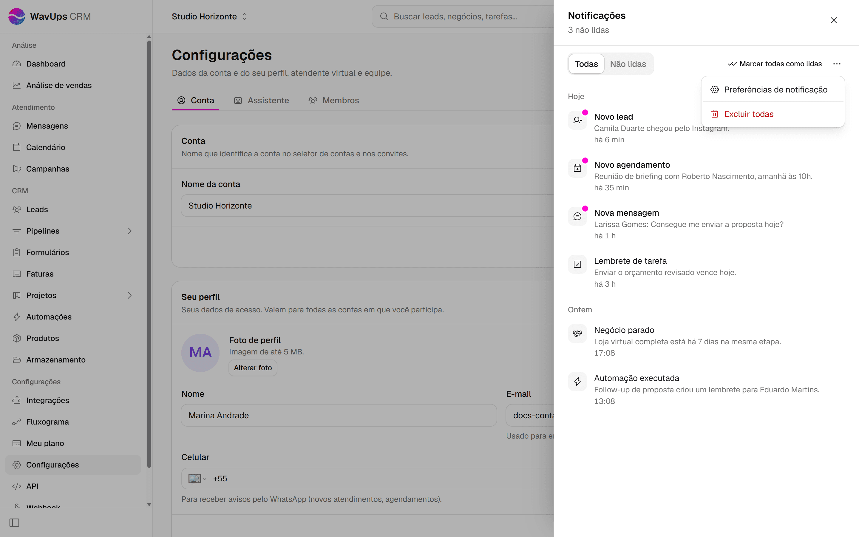Open Campanhas in the sidebar
The width and height of the screenshot is (859, 537).
pyautogui.click(x=73, y=169)
